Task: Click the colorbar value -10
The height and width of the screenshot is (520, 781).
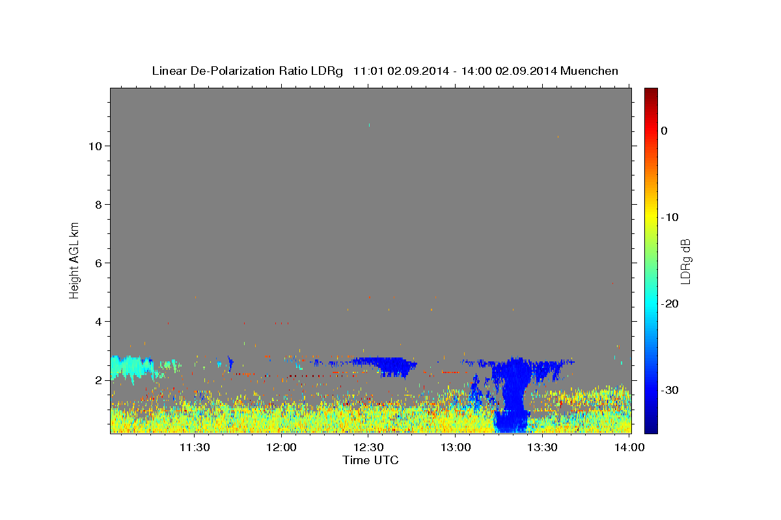Action: point(669,217)
